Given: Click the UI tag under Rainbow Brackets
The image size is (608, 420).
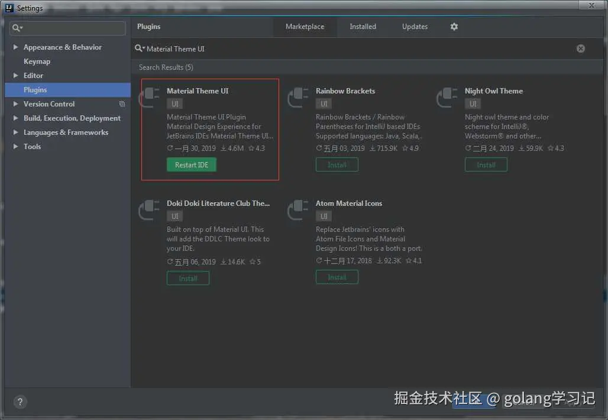Looking at the screenshot, I should [x=324, y=104].
